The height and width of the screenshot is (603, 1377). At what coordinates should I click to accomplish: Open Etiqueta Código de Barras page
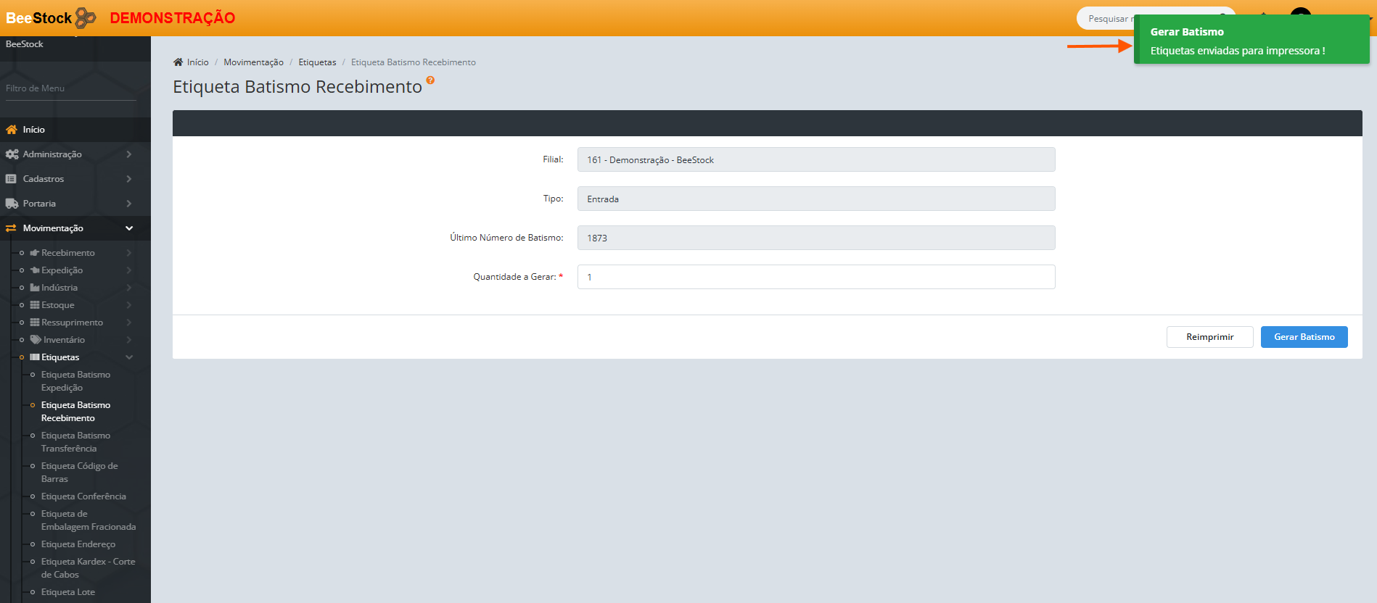[x=79, y=473]
